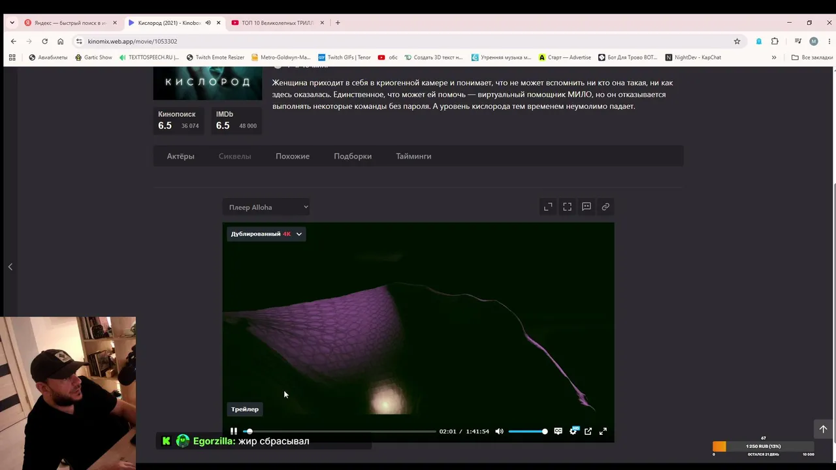
Task: Adjust the player volume slider
Action: pos(528,431)
